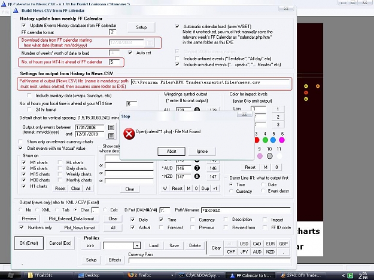Enable Include auxiliary data checkbox
The image size is (374, 280).
coord(29,96)
